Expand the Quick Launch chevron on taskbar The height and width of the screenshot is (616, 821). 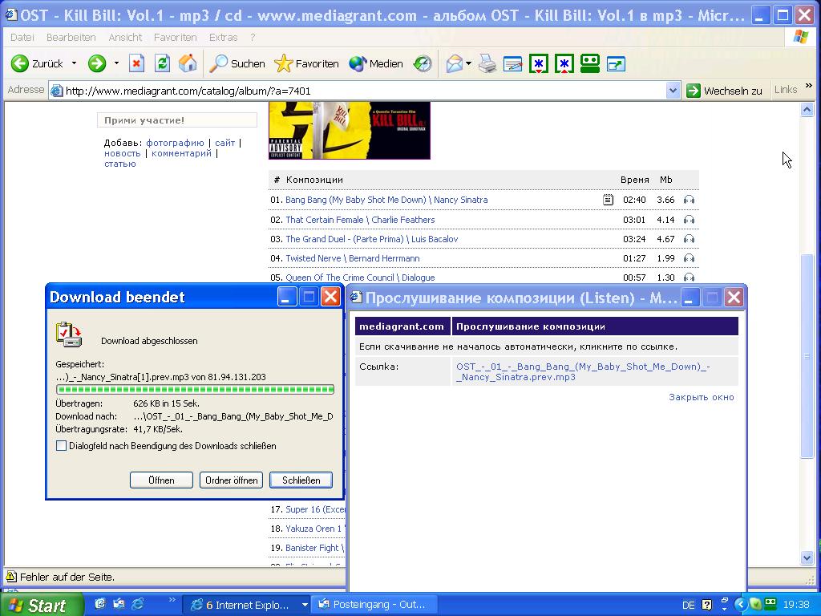(x=172, y=600)
